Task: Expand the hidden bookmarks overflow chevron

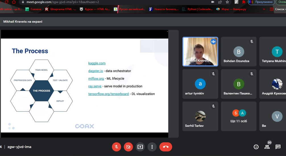Action: tap(264, 9)
